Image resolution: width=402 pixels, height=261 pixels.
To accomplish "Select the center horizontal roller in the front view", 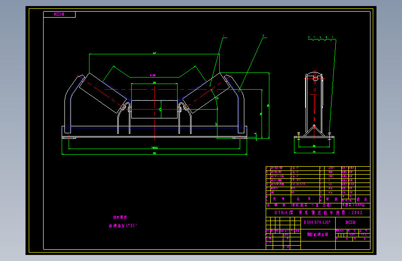I will coord(154,109).
